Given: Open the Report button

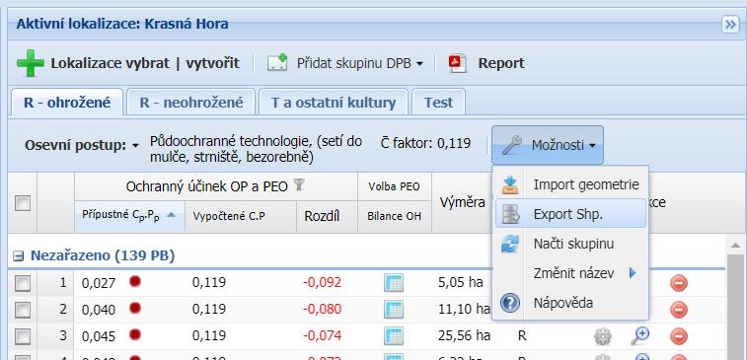Looking at the screenshot, I should coord(486,63).
